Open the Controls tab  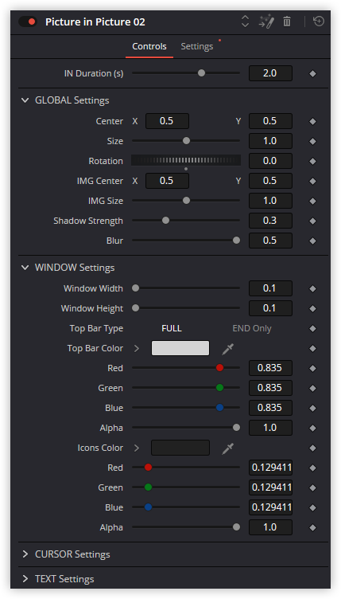149,47
